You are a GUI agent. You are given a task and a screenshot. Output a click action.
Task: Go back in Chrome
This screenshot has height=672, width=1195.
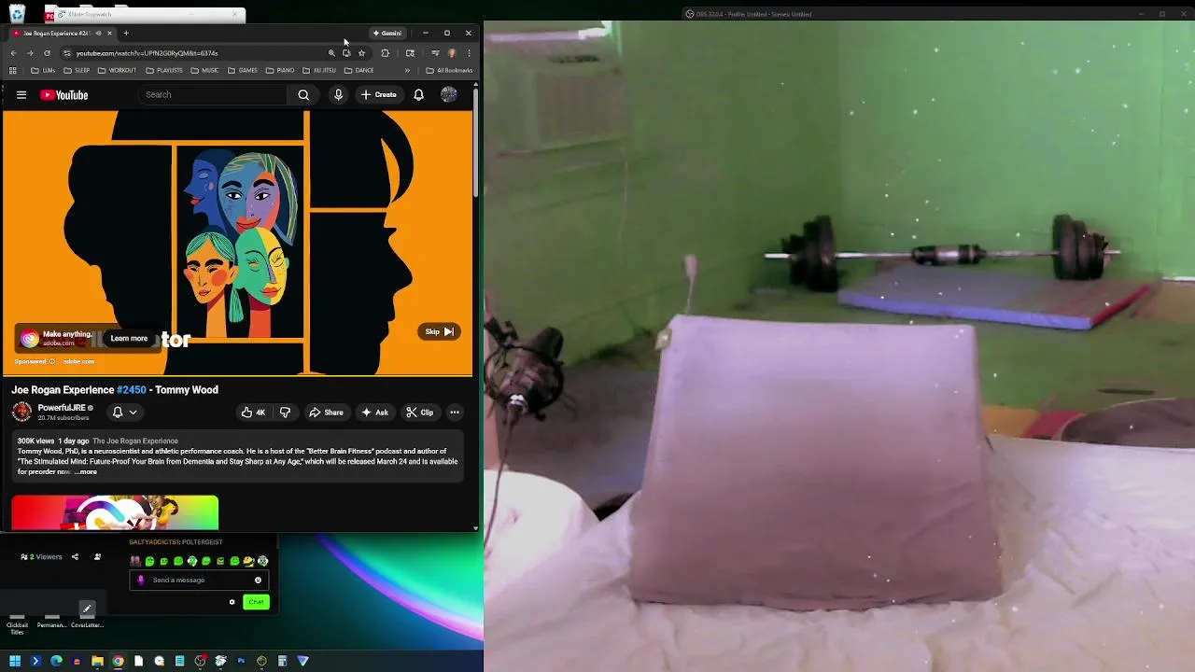(x=13, y=53)
